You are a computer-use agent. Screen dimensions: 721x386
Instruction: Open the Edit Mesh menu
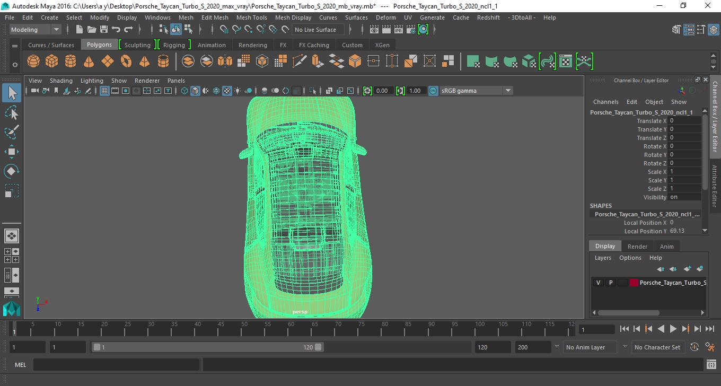(215, 17)
